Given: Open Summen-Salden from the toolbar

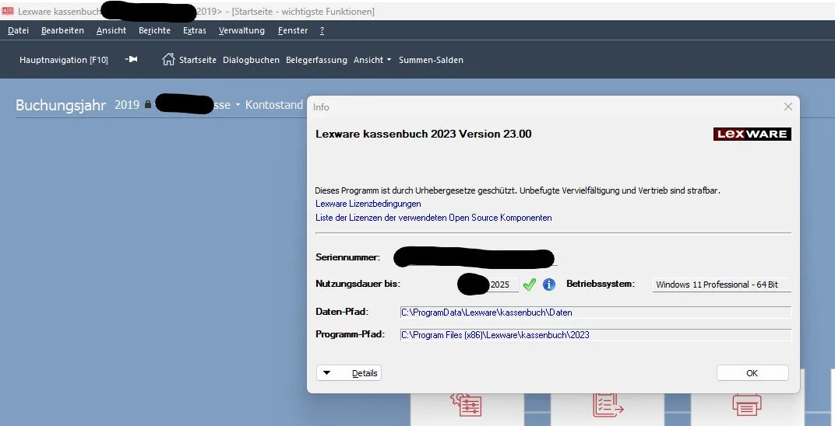Looking at the screenshot, I should click(x=431, y=60).
